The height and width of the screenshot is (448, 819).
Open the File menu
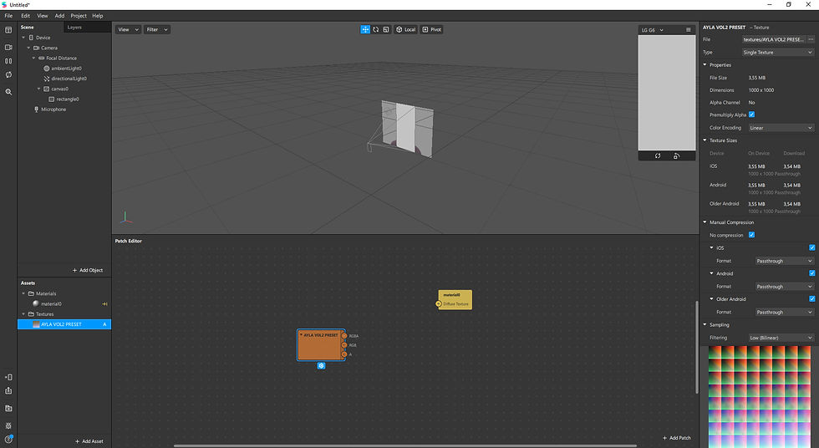click(x=8, y=16)
